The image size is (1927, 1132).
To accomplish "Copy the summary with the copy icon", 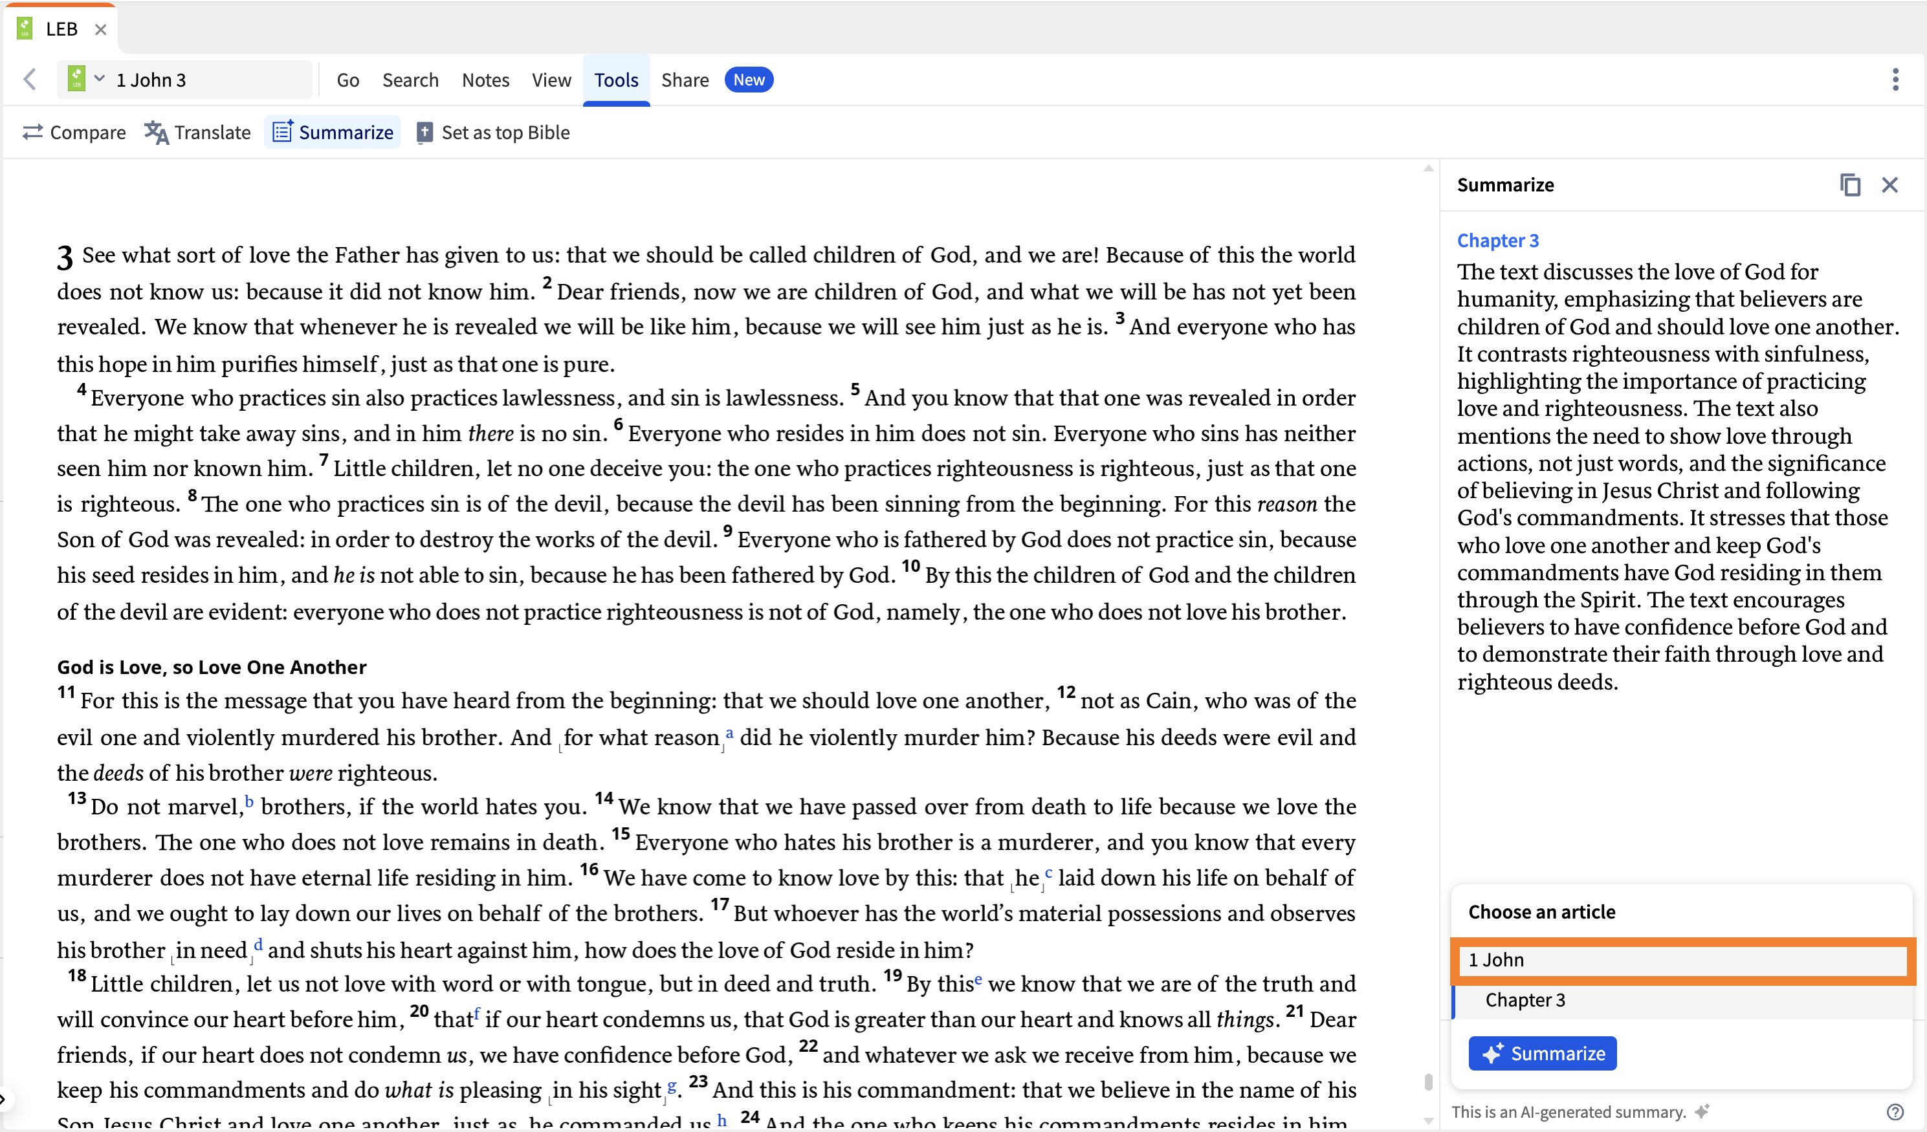I will tap(1850, 185).
